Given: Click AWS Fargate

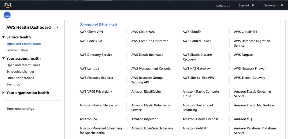Looking at the screenshot, I should (243, 55).
